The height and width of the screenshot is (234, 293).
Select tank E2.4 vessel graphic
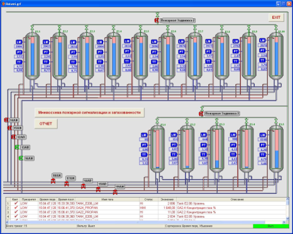[114, 56]
